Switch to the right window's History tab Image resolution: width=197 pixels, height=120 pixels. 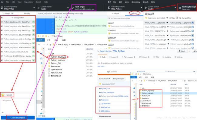(134, 13)
